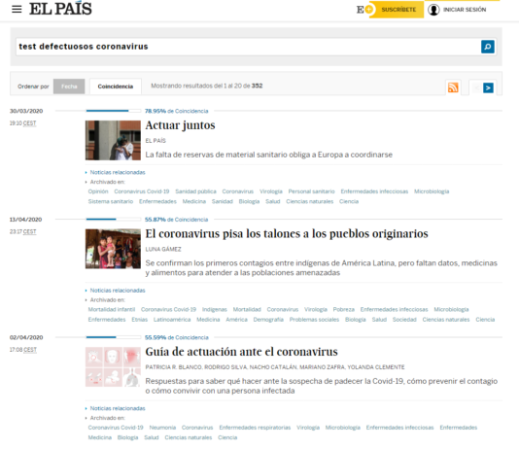Click the El País logo
This screenshot has height=449, width=519.
click(60, 9)
